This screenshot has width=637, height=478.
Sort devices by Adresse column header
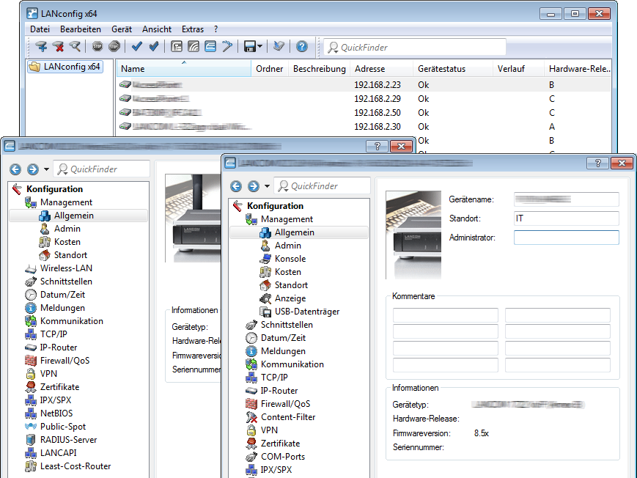pyautogui.click(x=369, y=69)
